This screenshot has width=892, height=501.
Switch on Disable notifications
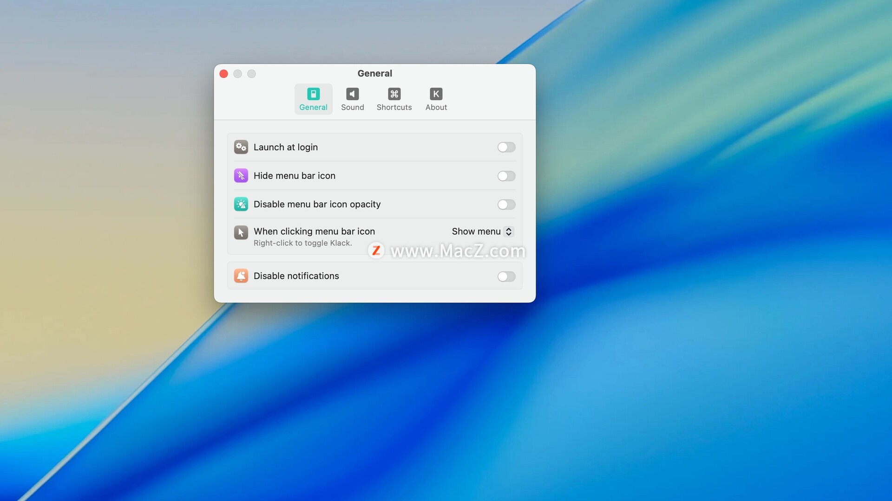pos(506,276)
